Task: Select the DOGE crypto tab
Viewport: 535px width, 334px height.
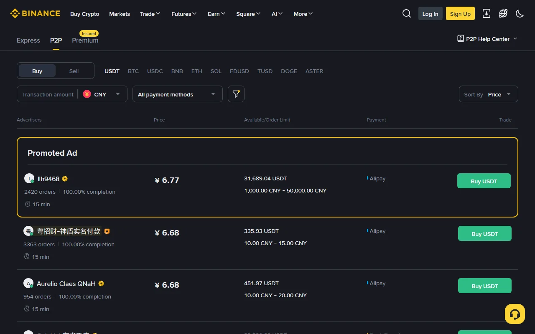Action: pyautogui.click(x=289, y=71)
